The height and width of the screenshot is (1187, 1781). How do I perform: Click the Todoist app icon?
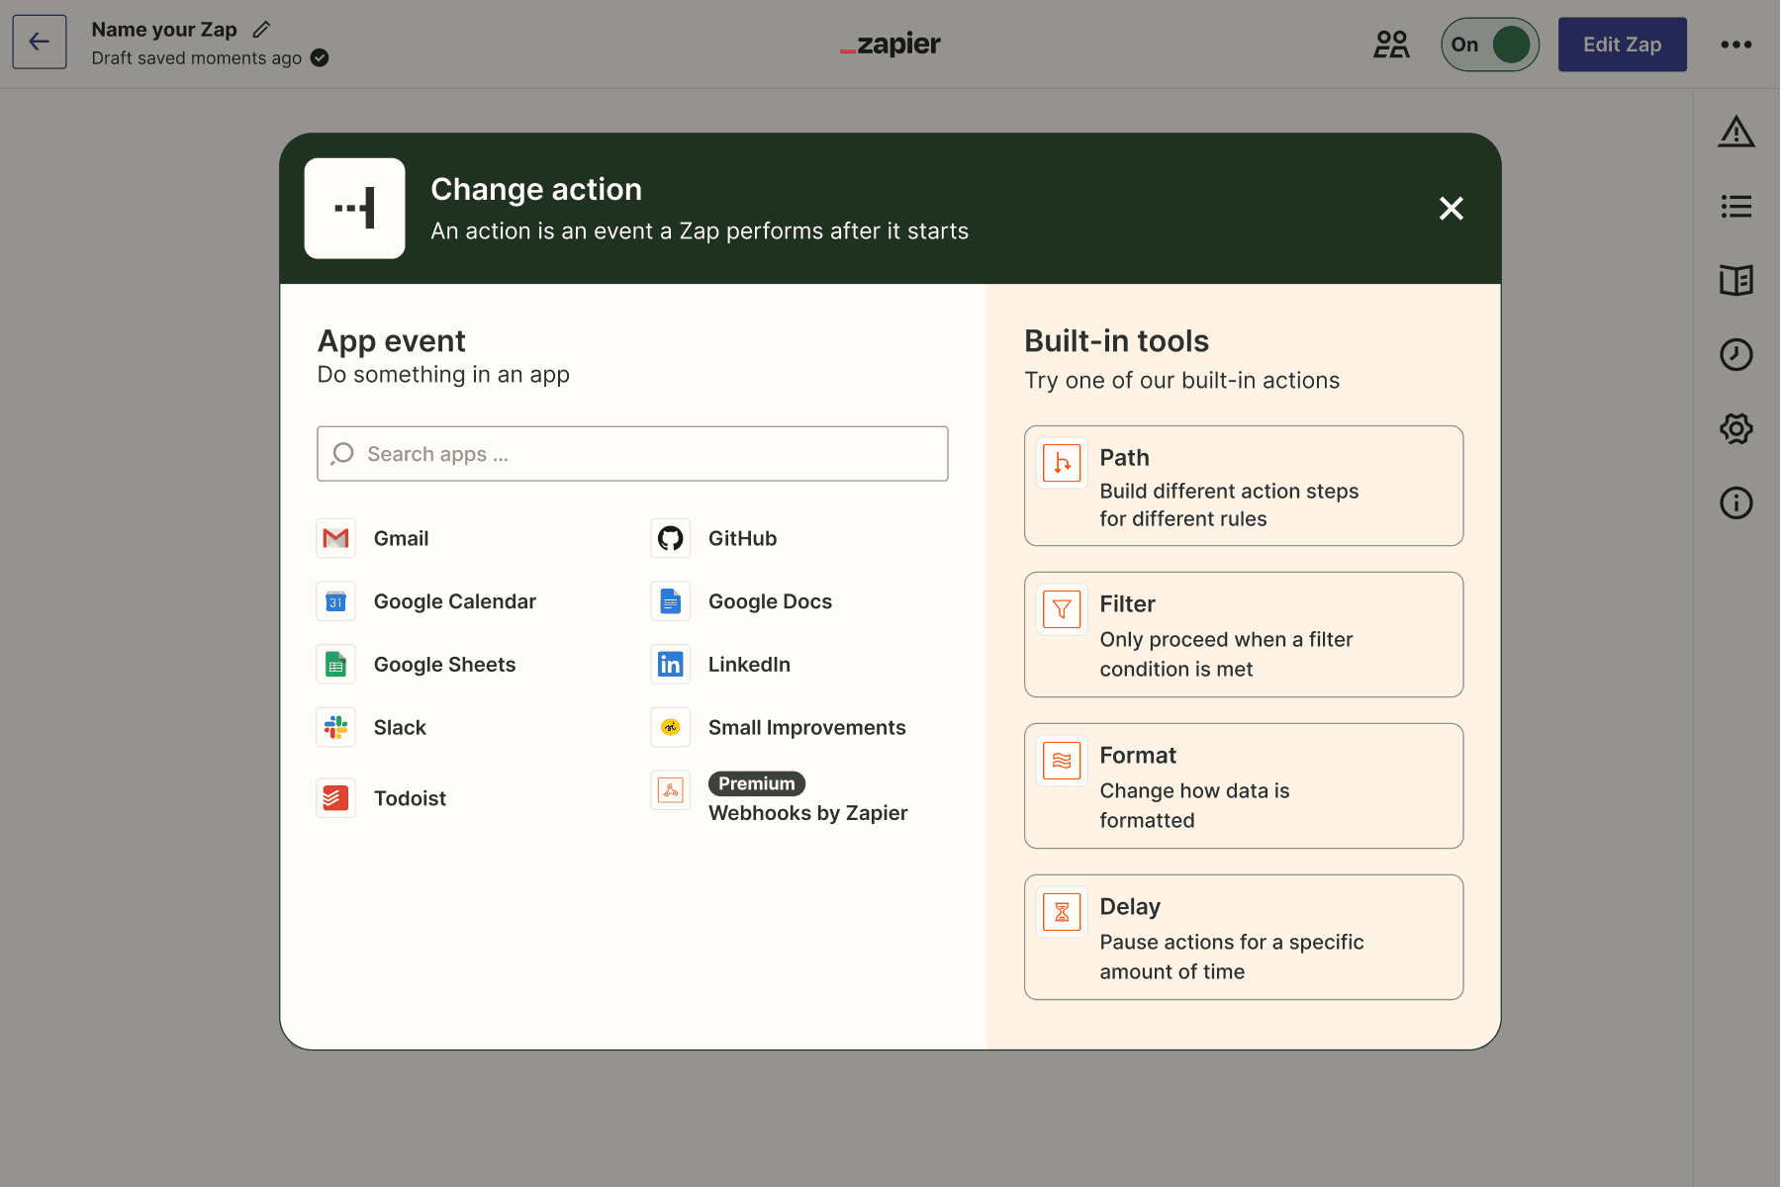coord(336,798)
